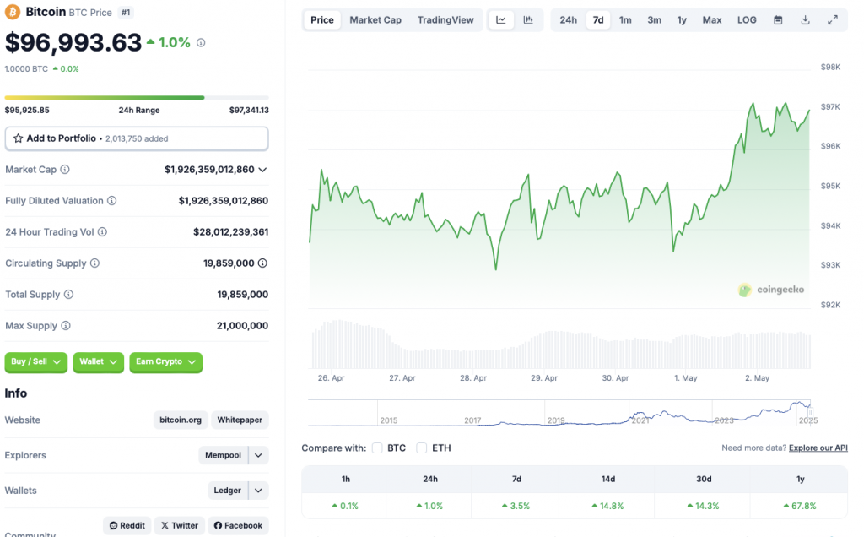Switch to the candlestick chart icon
Viewport: 864px width, 537px height.
click(x=528, y=20)
